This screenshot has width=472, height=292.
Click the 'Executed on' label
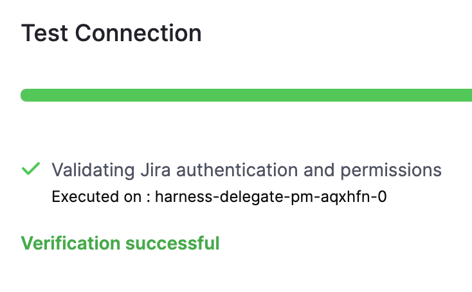click(97, 197)
